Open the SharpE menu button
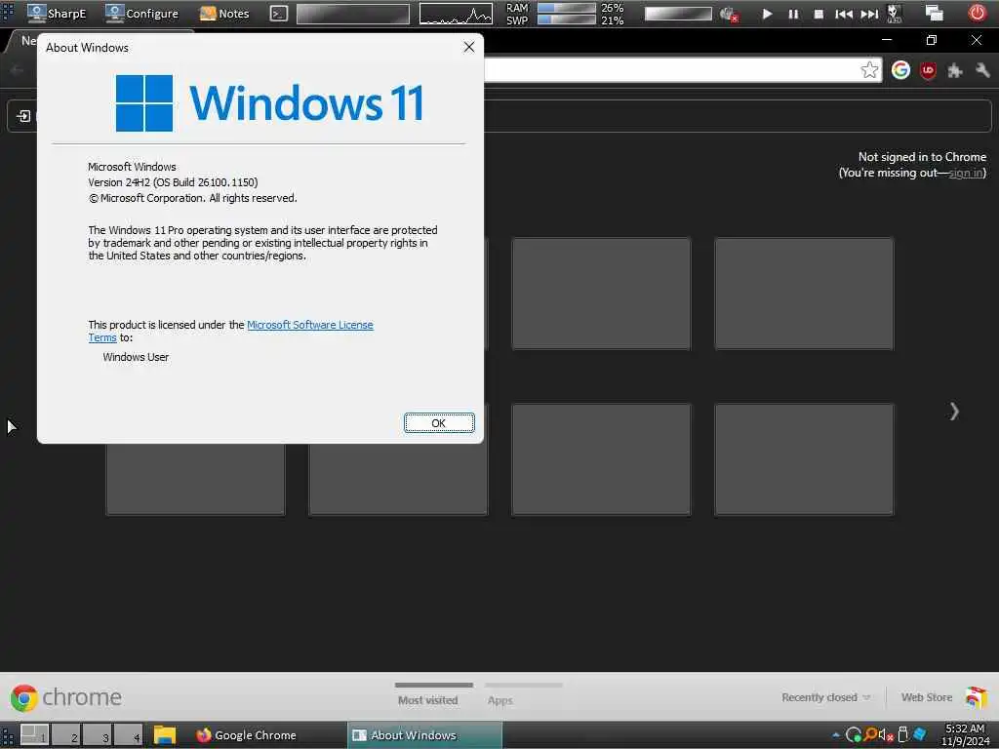Screen dimensions: 999x749 [56, 13]
